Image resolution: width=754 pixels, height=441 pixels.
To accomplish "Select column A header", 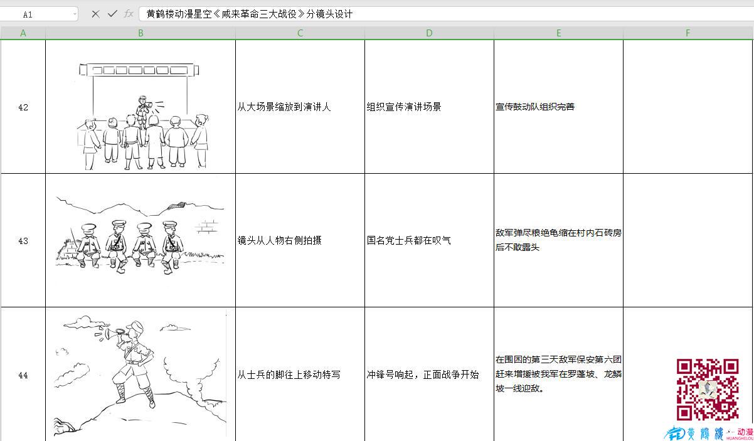I will [23, 33].
